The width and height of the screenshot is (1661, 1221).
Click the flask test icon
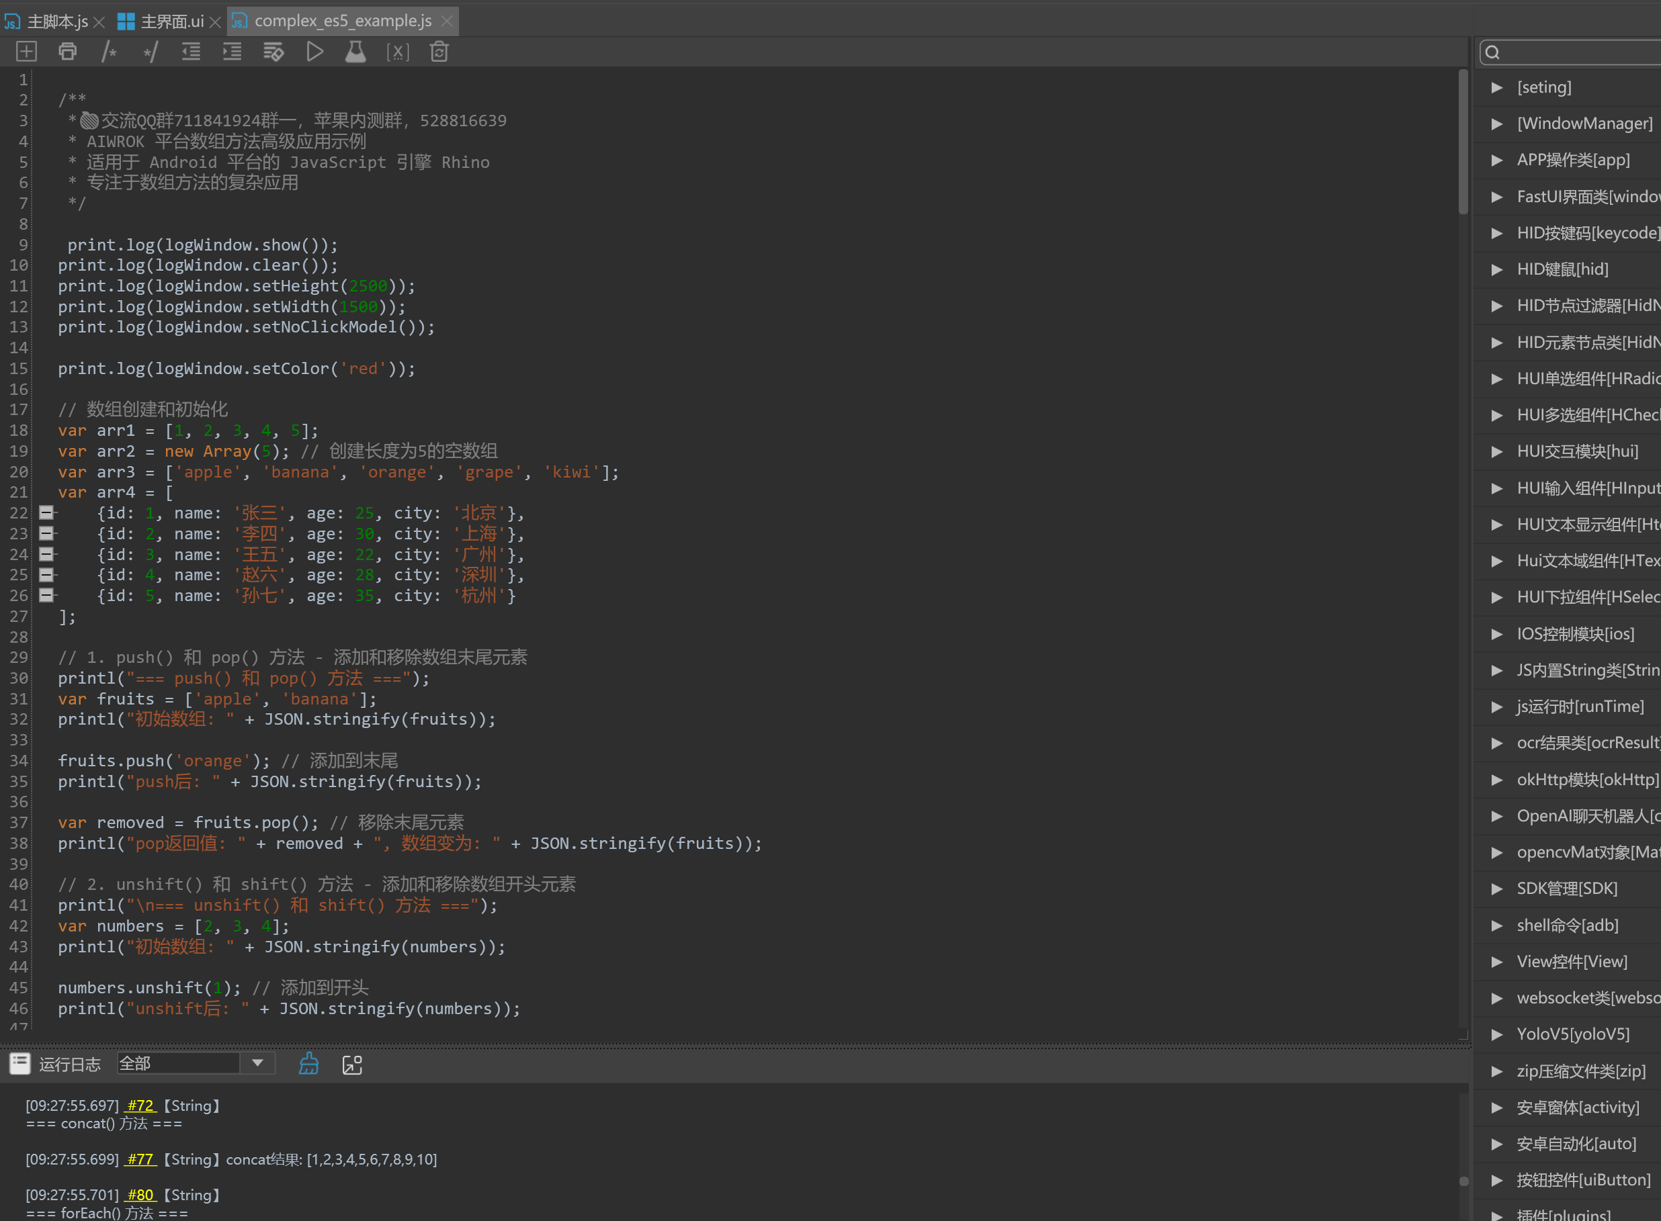point(355,52)
